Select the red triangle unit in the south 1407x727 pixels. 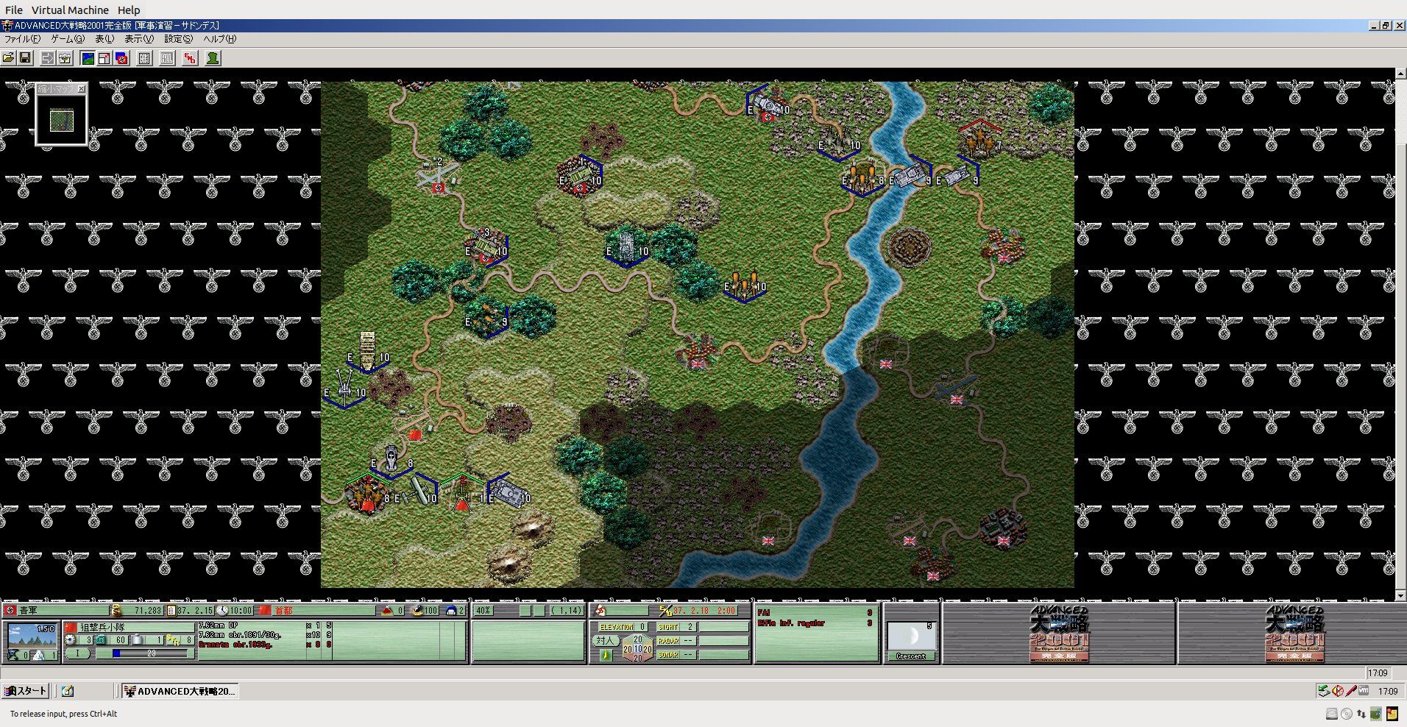click(x=461, y=494)
